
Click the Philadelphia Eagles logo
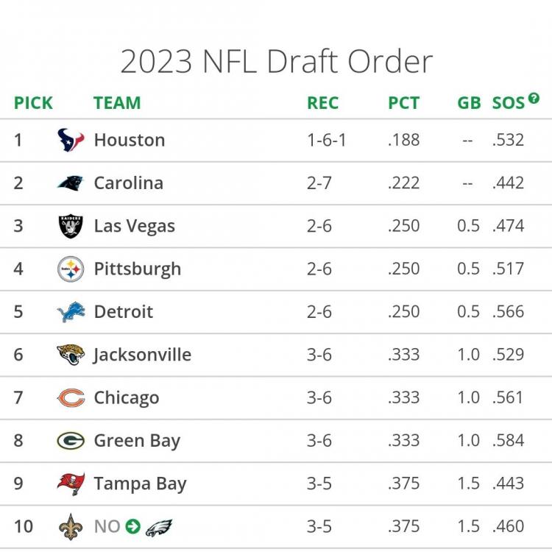[158, 527]
